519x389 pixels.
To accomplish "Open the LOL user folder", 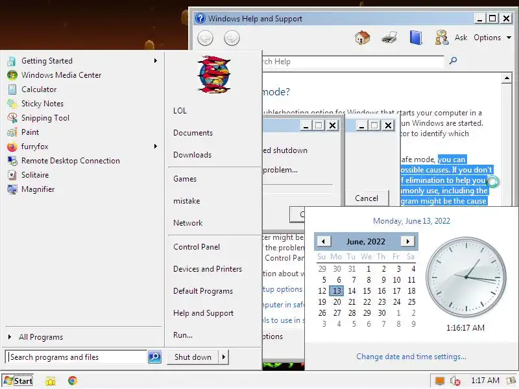I will pos(180,111).
